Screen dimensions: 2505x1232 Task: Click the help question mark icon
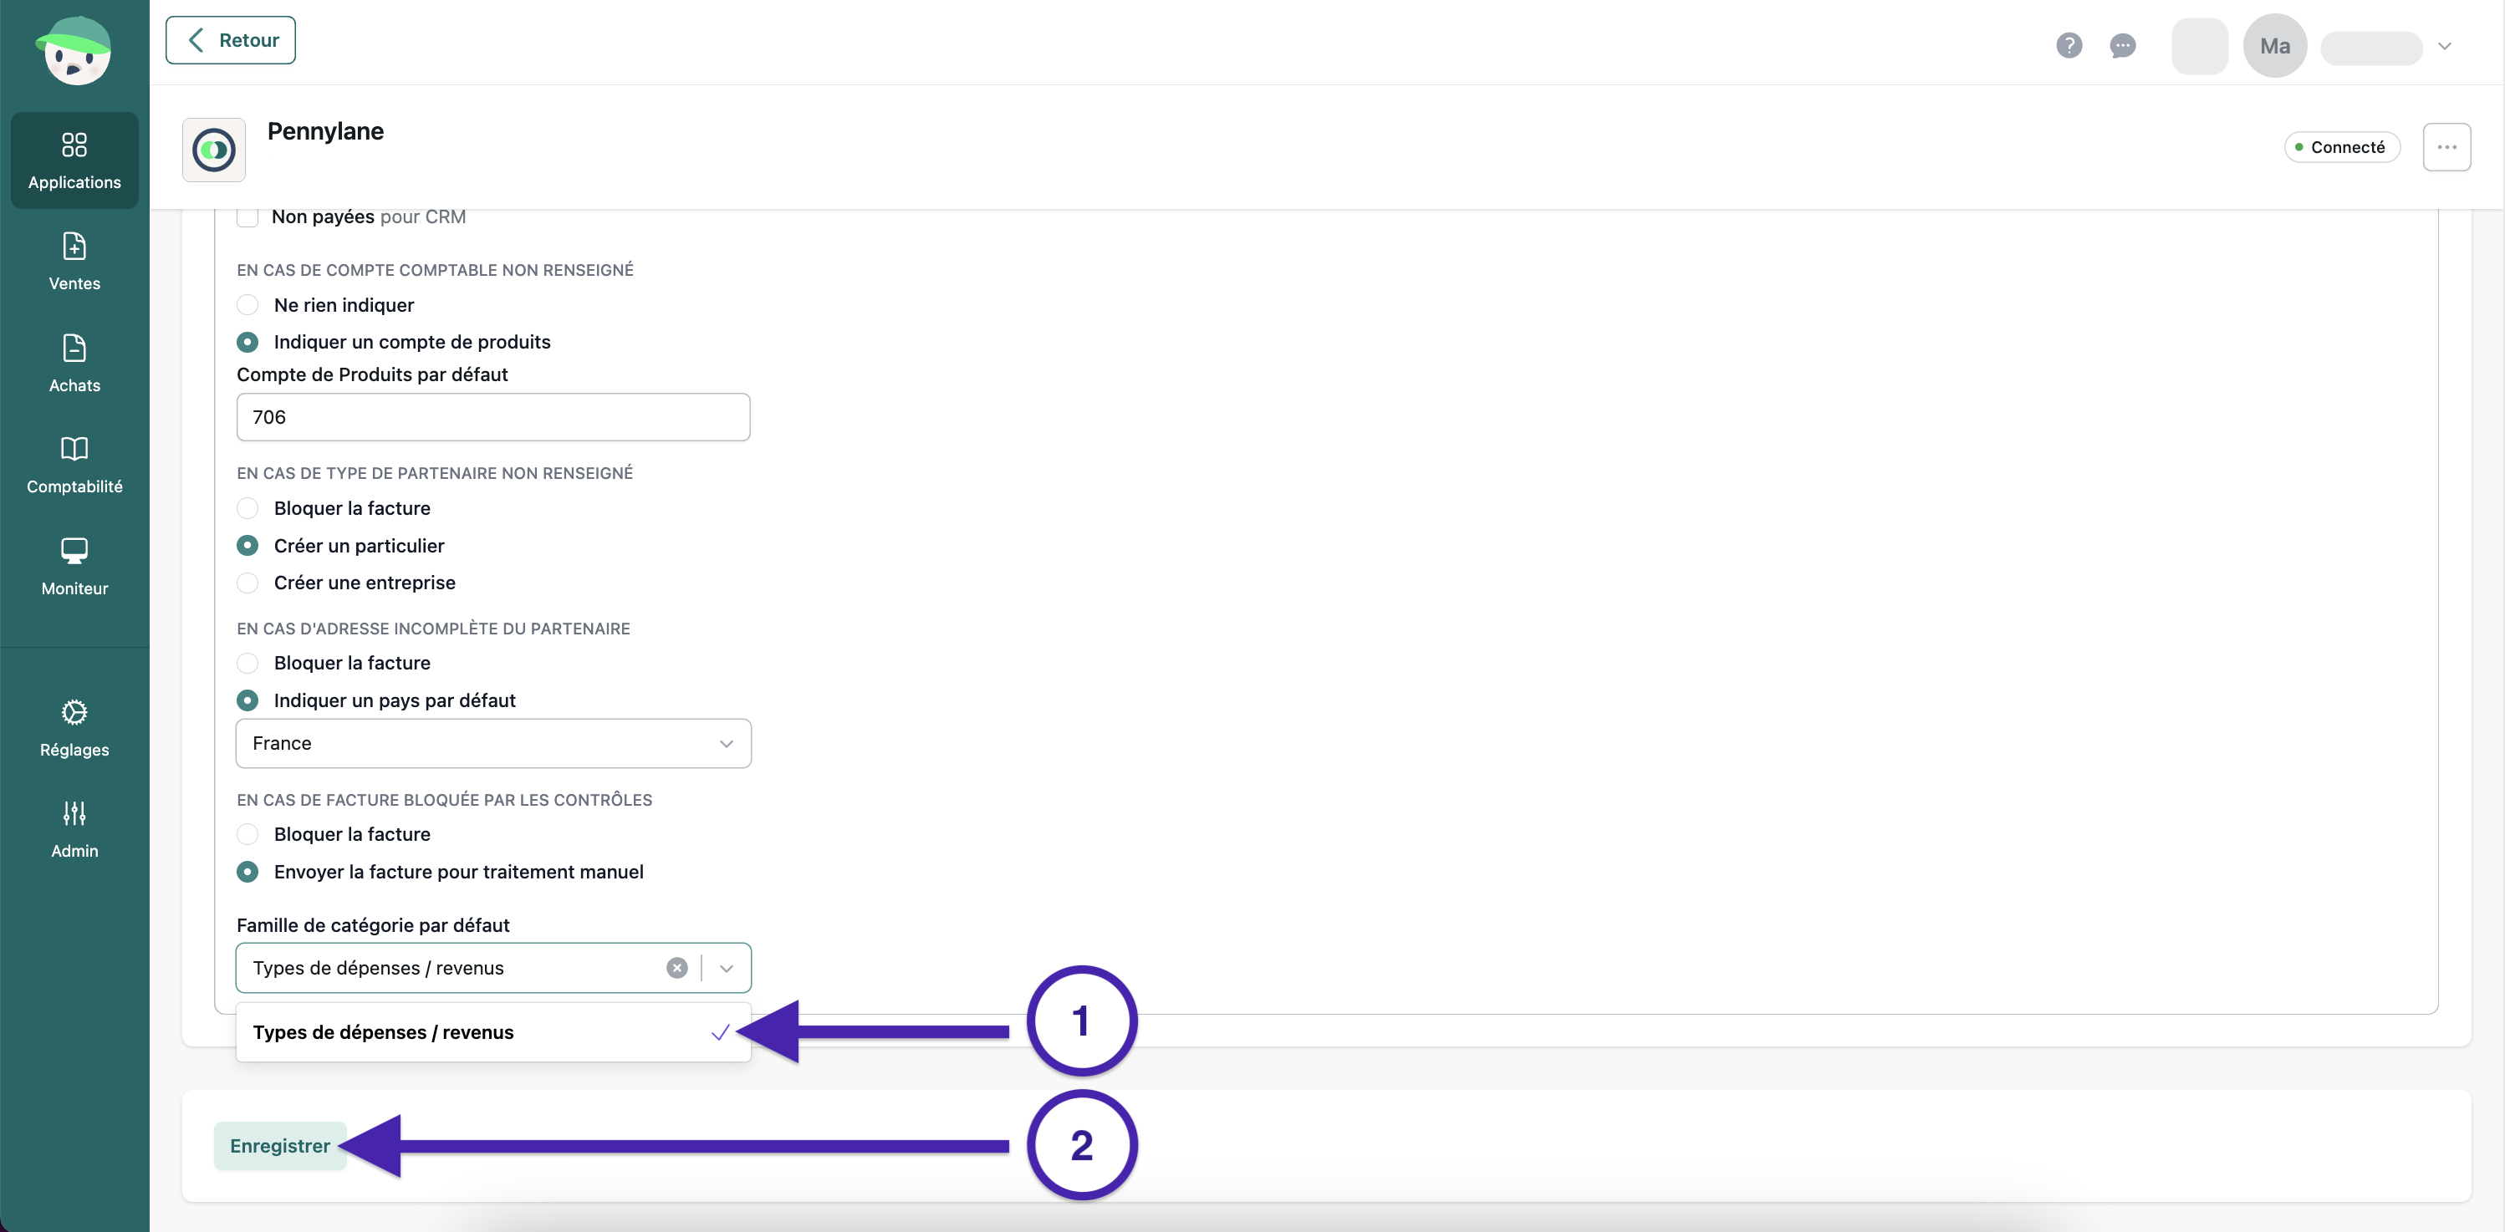tap(2069, 46)
